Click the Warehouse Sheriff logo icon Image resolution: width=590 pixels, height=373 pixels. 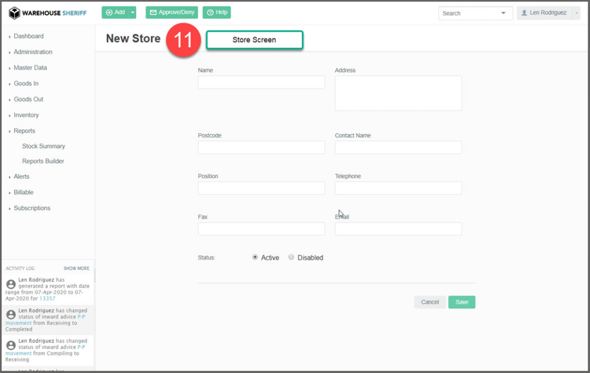tap(14, 13)
